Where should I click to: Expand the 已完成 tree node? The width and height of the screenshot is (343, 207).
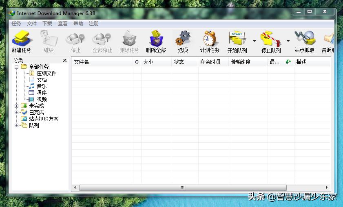[16, 112]
